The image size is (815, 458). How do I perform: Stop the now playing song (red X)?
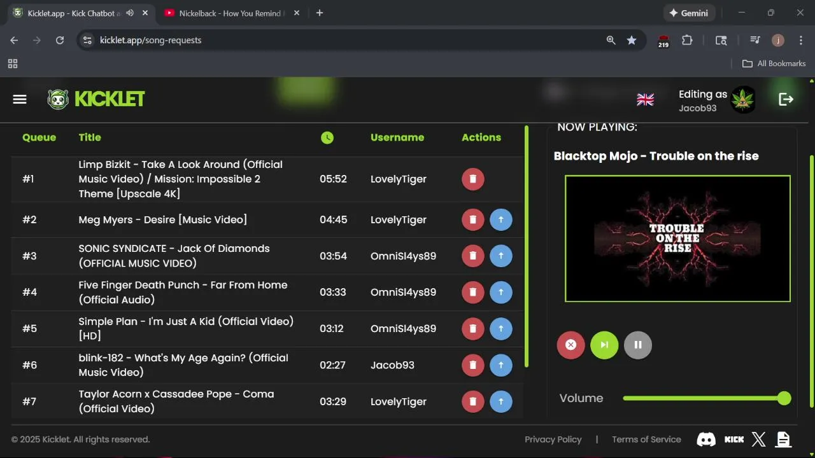[x=570, y=345]
